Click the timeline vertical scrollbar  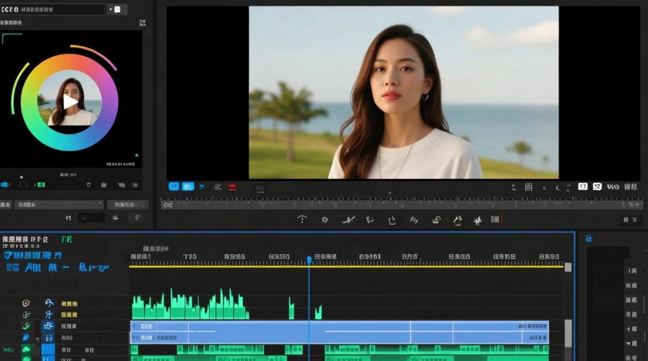click(568, 332)
